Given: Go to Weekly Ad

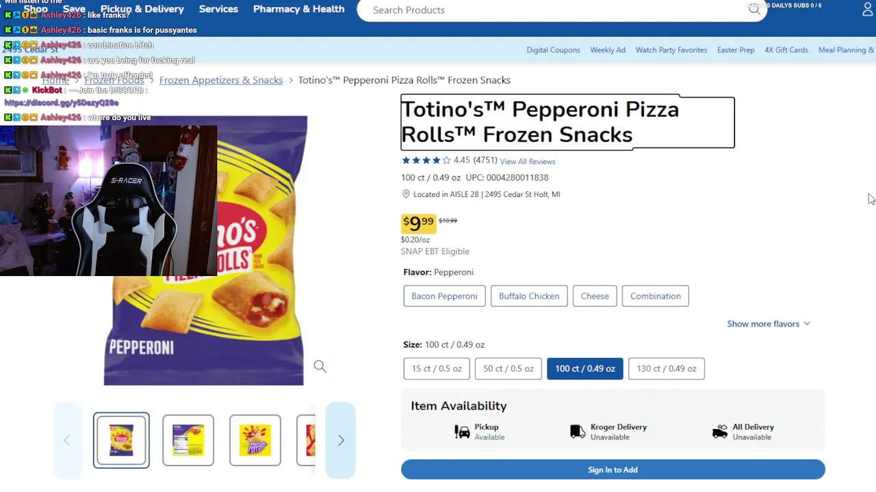Looking at the screenshot, I should [x=608, y=50].
